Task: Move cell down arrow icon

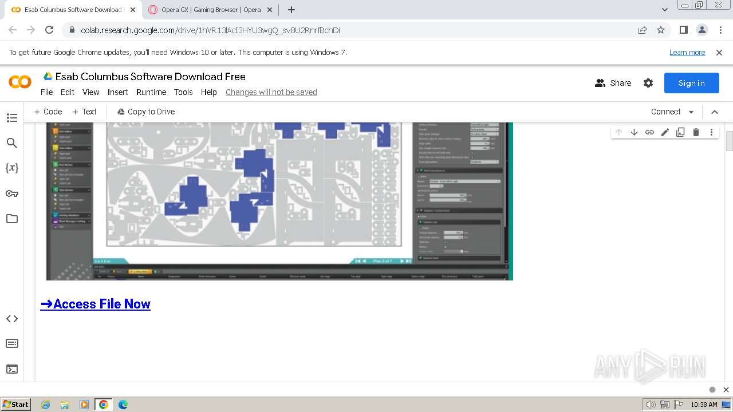Action: click(x=634, y=132)
